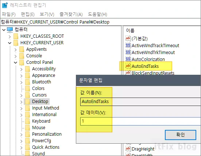Click the Appearance folder icon

click(x=27, y=75)
